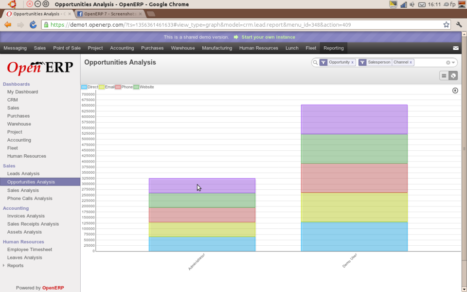Click the Administrator axis label

pos(197,262)
